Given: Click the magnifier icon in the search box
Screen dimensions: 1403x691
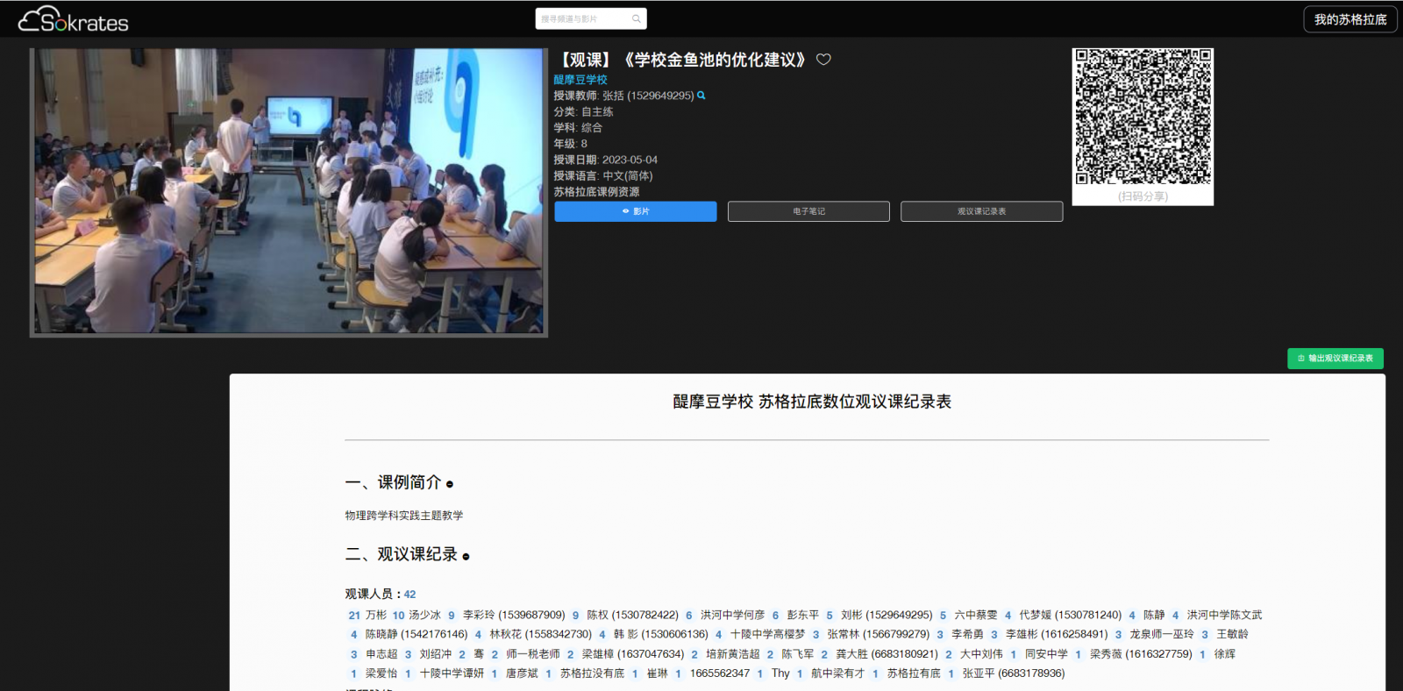Looking at the screenshot, I should [637, 18].
